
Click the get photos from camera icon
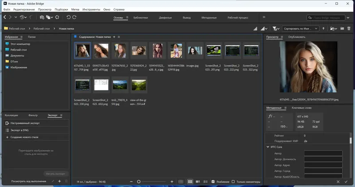click(42, 17)
